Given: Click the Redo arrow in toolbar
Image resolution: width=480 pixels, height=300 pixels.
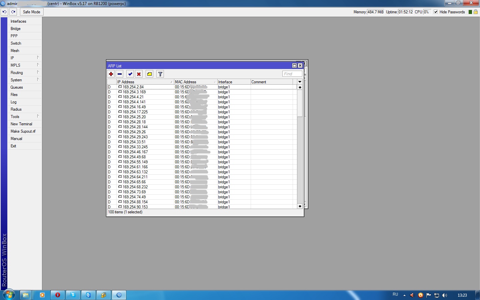Looking at the screenshot, I should [x=13, y=12].
